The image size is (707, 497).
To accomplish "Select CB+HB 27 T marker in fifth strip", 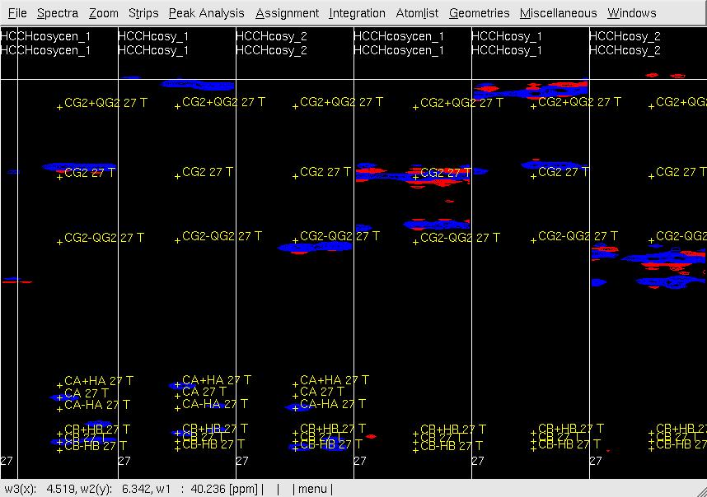I will 570,429.
